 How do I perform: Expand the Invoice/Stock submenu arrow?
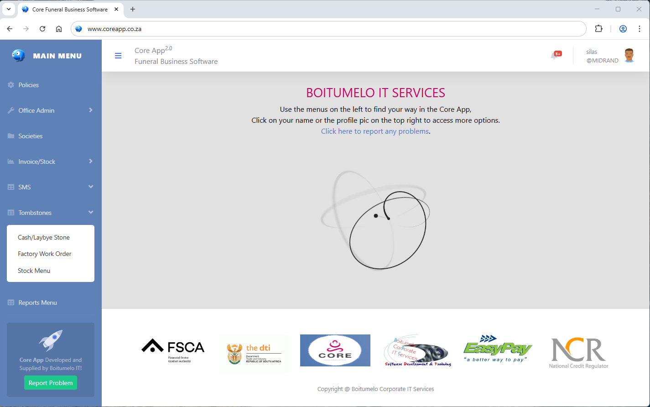tap(90, 162)
